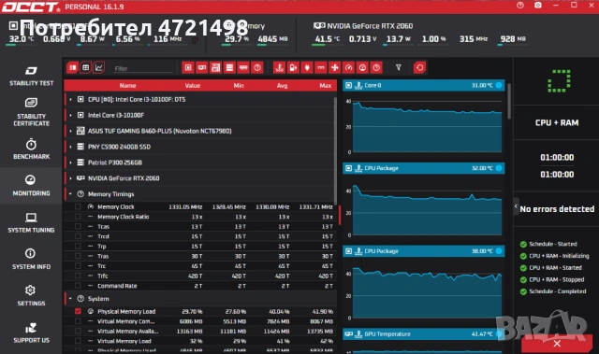The image size is (599, 354).
Task: Click the graph panel vertical scrollbar
Action: [509, 101]
